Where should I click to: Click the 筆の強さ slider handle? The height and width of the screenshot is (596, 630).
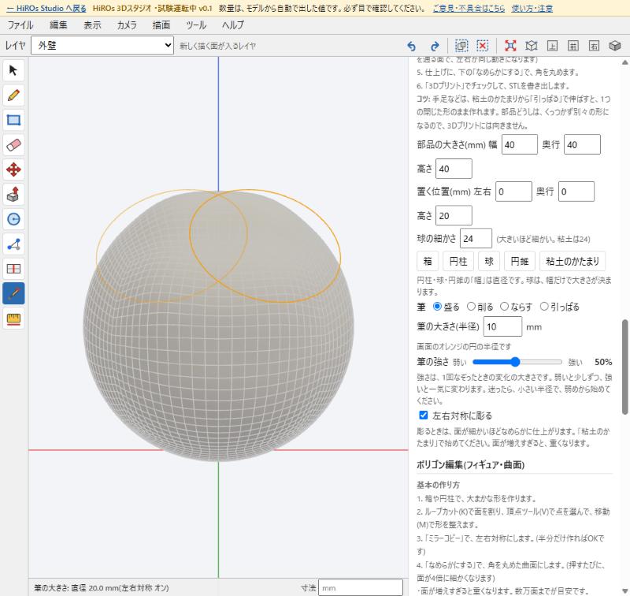(x=516, y=362)
